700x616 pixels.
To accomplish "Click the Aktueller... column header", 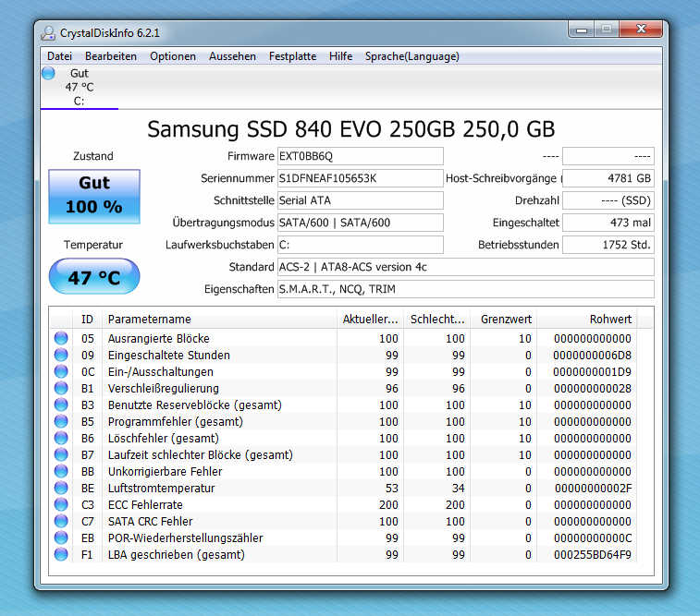I will click(370, 320).
